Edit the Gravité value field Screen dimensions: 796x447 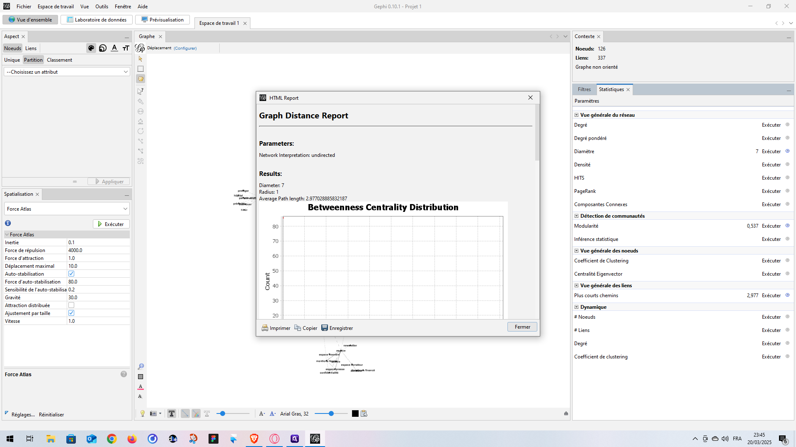(98, 297)
